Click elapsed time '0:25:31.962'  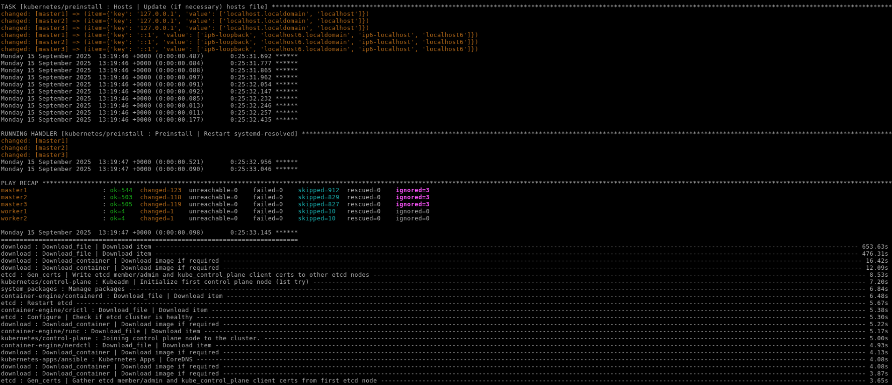pyautogui.click(x=251, y=78)
